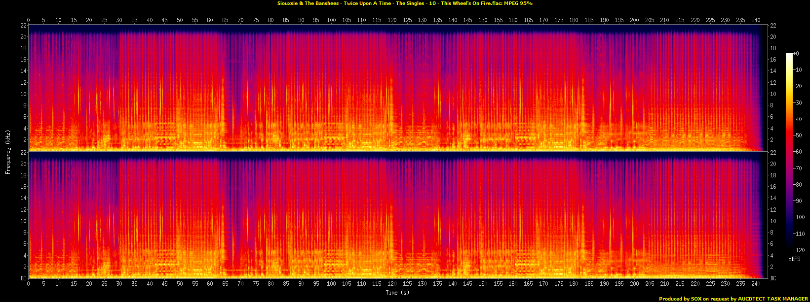
Task: Click the "-30" tick on the dBFS scale
Action: pyautogui.click(x=797, y=102)
